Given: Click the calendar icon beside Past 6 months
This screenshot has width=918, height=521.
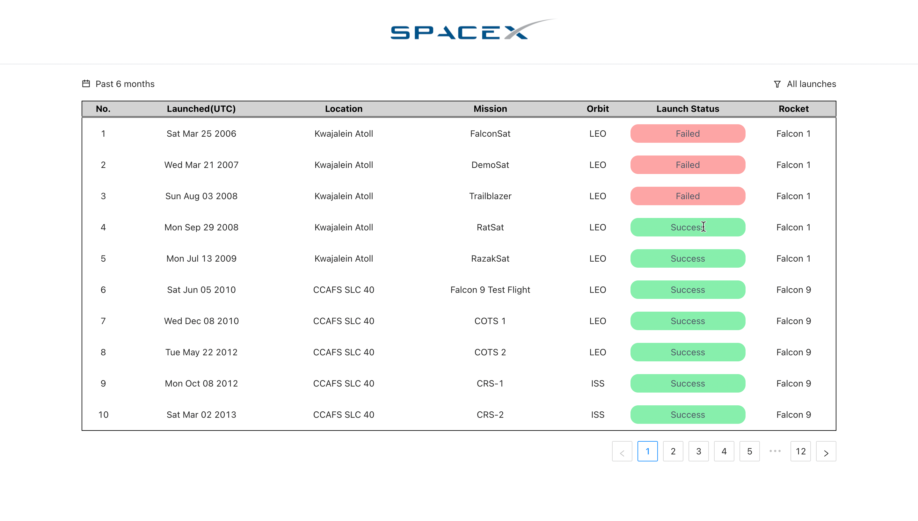Looking at the screenshot, I should coord(86,84).
